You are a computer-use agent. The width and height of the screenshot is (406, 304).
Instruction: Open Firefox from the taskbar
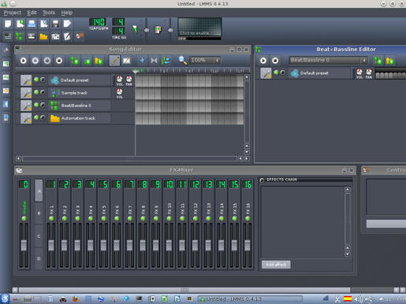pos(76,298)
